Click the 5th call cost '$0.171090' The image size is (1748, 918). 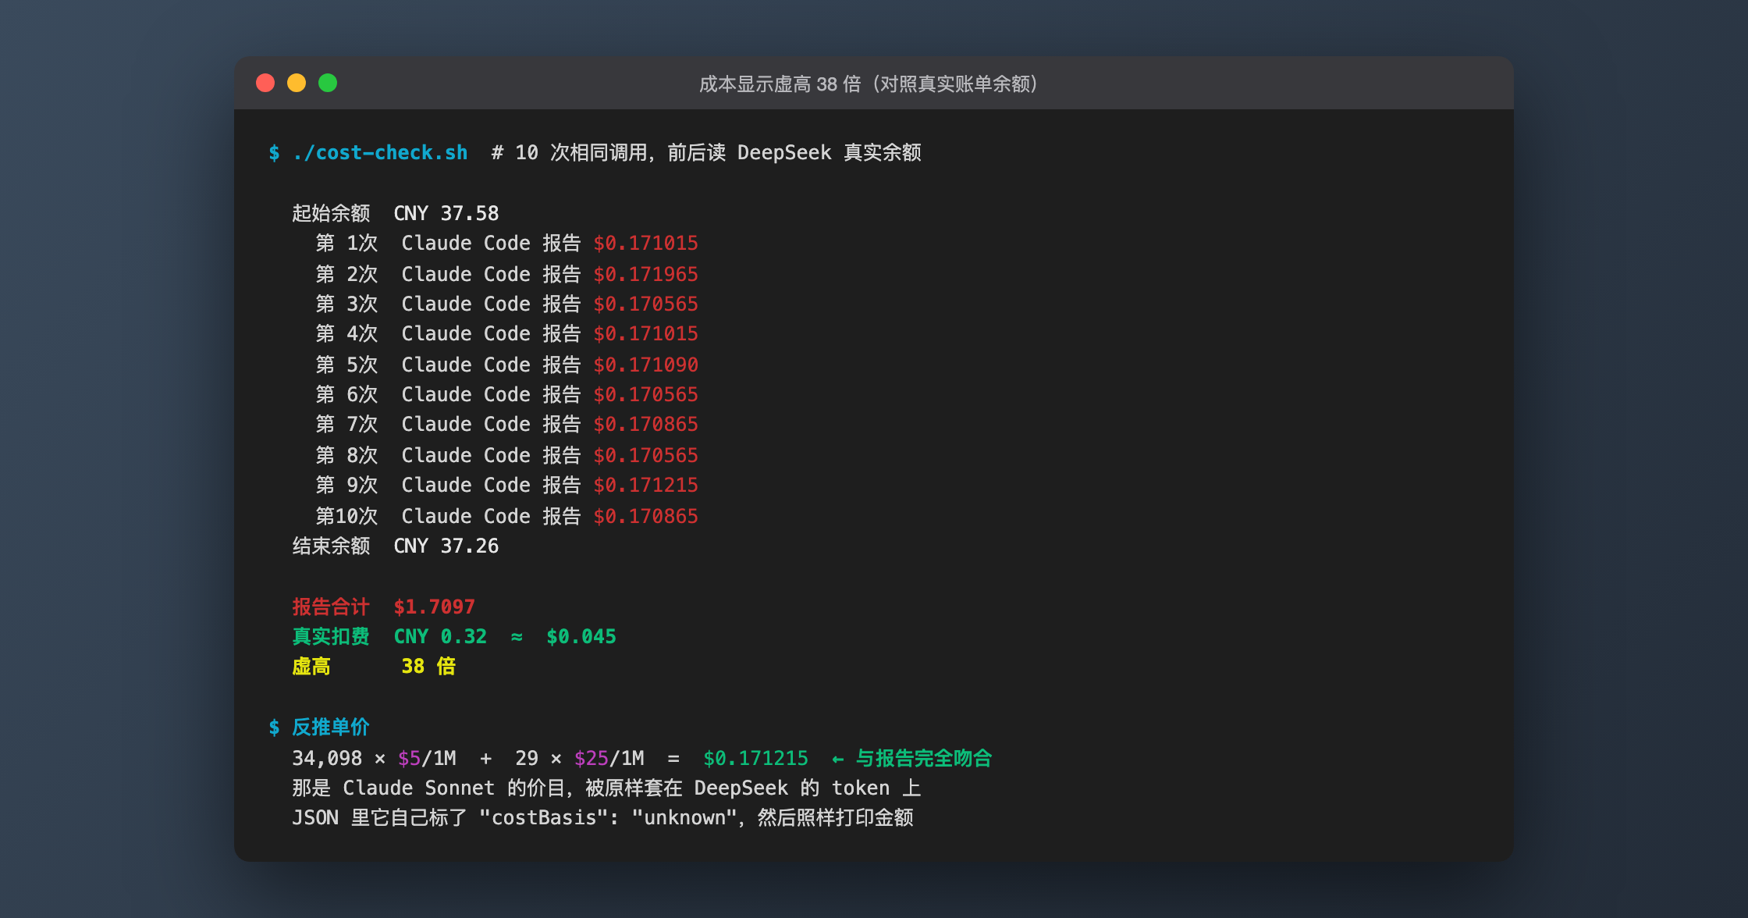[645, 365]
